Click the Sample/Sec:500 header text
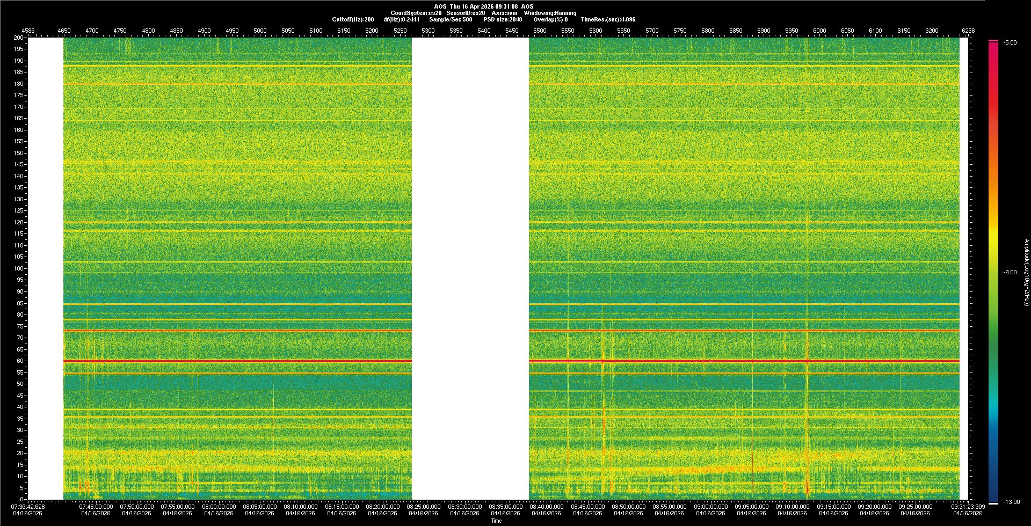 [x=451, y=19]
